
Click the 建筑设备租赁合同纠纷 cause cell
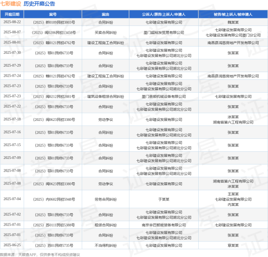click(x=105, y=97)
